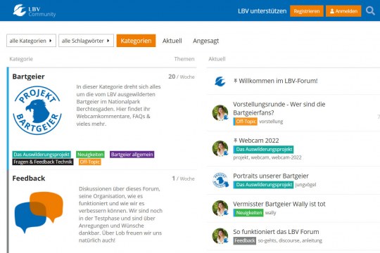Select the webcam-2022 tag
The width and height of the screenshot is (380, 253).
tap(286, 157)
